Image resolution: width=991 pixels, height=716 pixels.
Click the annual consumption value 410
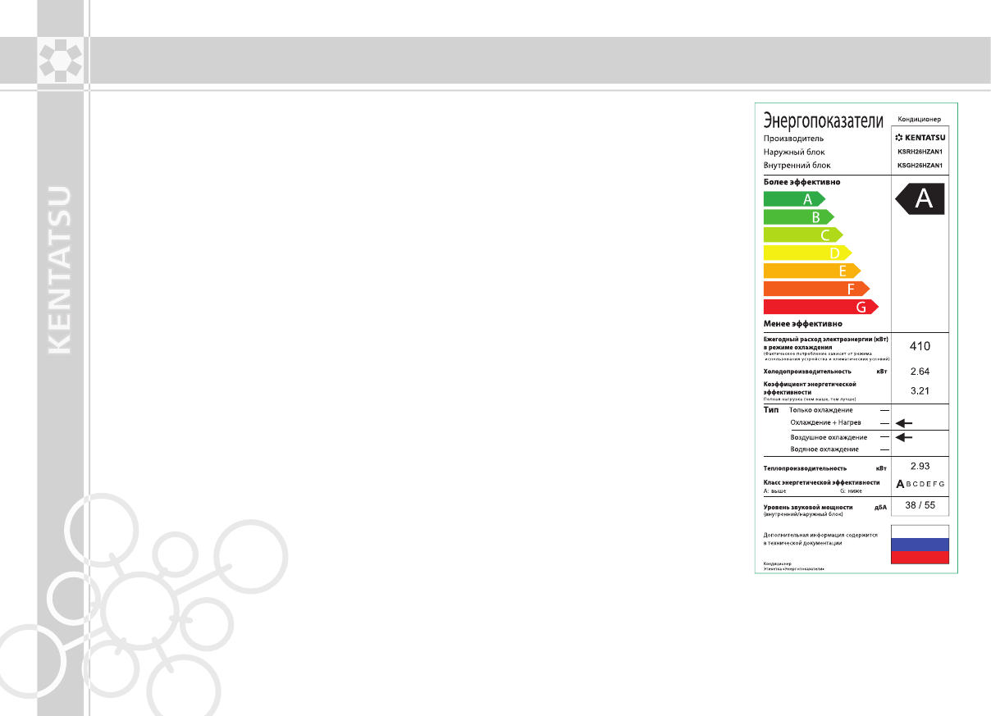(920, 346)
